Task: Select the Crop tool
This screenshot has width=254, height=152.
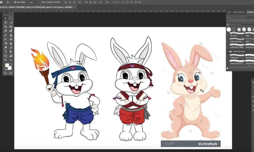Action: tap(6, 27)
